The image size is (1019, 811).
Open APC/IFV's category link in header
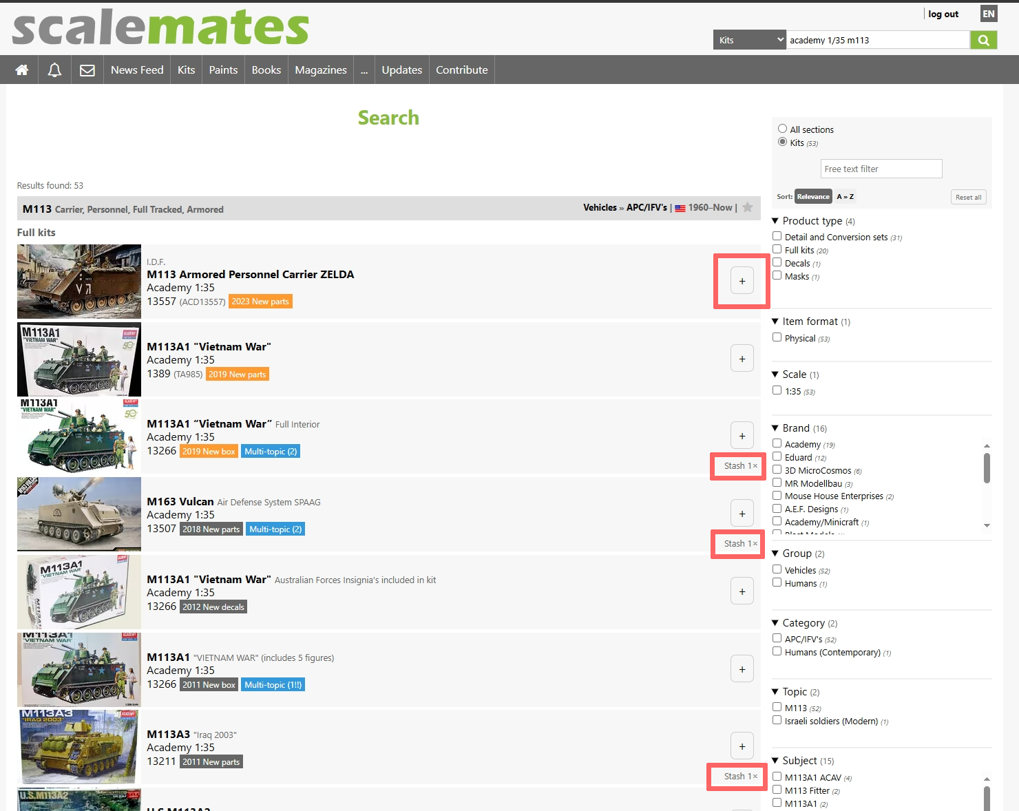click(647, 207)
